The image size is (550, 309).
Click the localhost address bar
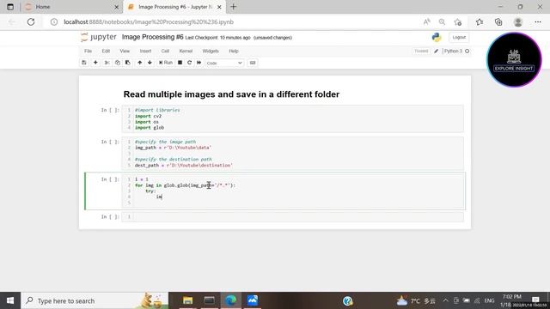click(231, 21)
